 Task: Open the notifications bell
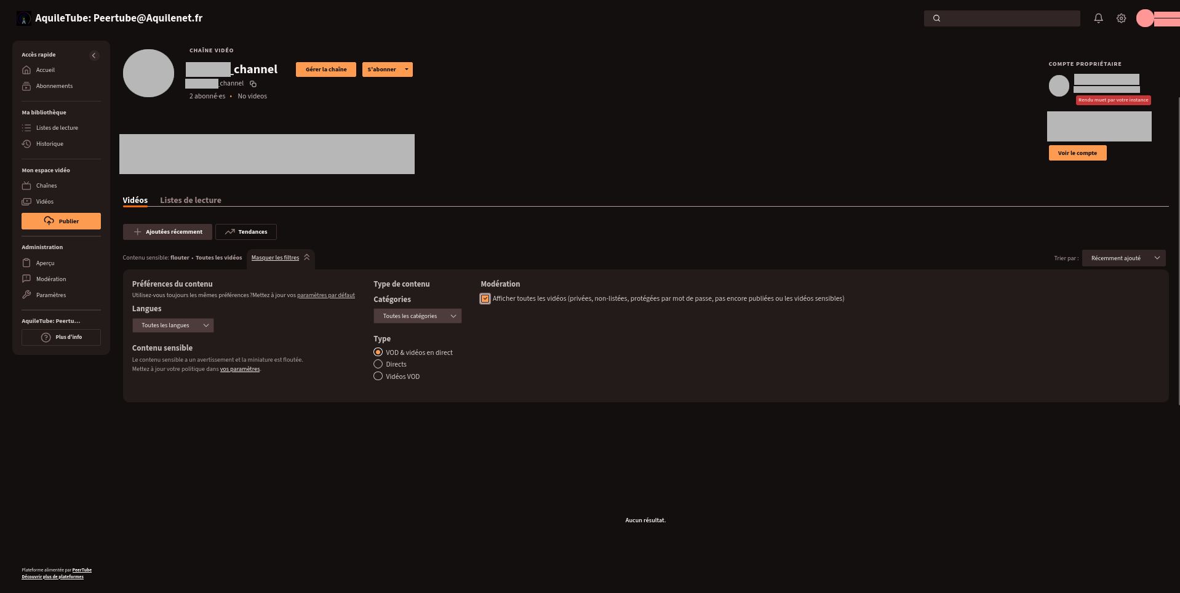[x=1098, y=18]
